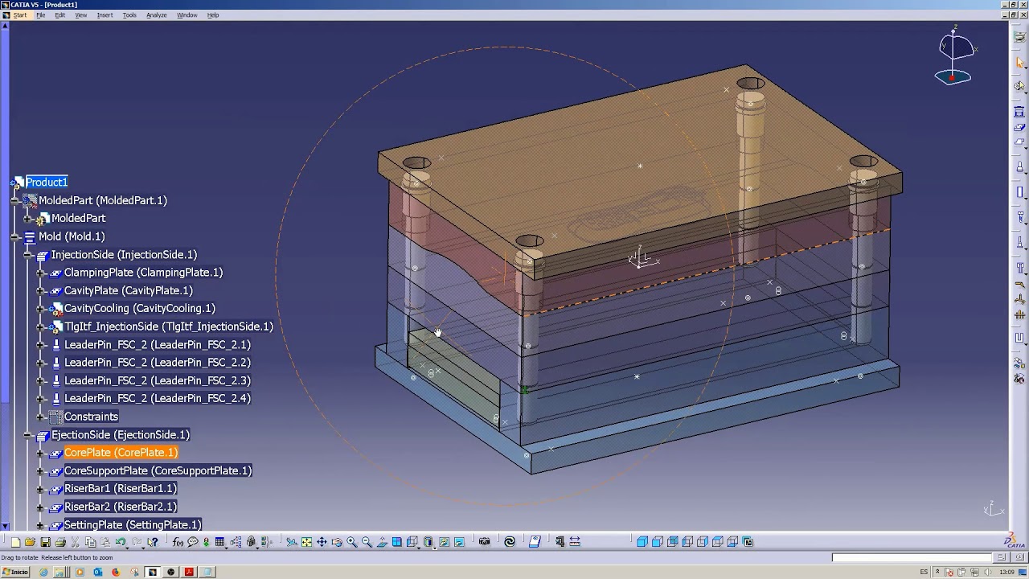Click the Zoom In magnifier icon
This screenshot has height=579, width=1029.
tap(351, 542)
